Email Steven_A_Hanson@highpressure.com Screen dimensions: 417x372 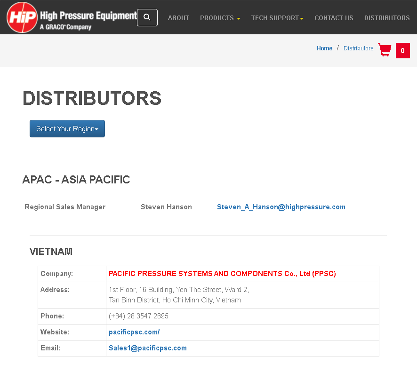click(281, 207)
